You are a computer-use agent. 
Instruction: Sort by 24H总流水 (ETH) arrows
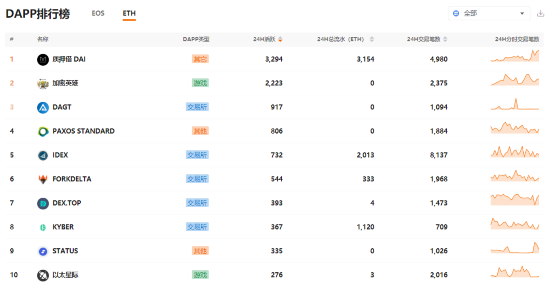point(371,39)
